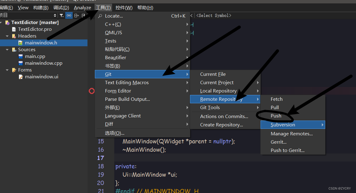This screenshot has height=193, width=356.
Task: Open main.cpp in project tree
Action: point(35,56)
